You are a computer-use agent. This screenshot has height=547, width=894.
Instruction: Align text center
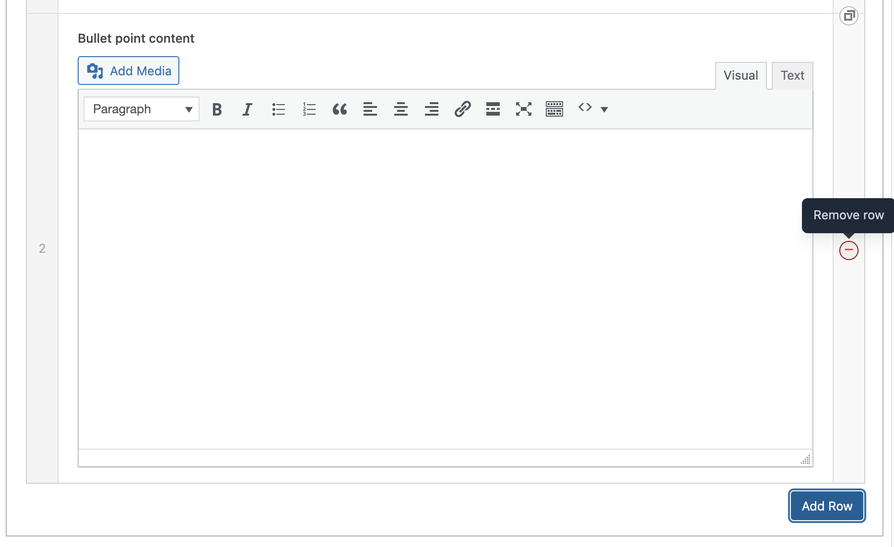401,109
